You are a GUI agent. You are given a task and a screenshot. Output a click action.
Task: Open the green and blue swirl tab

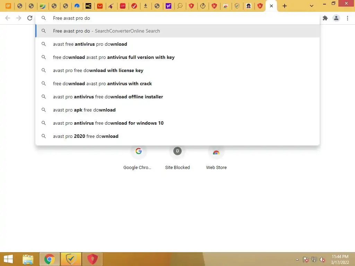click(43, 6)
